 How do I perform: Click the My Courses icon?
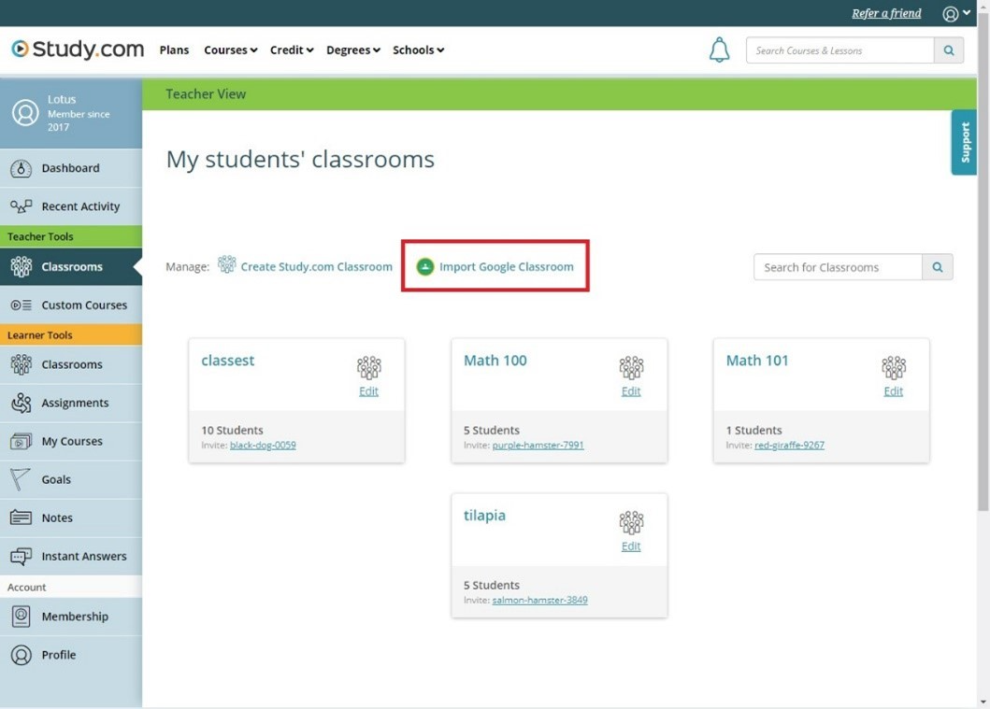point(21,442)
